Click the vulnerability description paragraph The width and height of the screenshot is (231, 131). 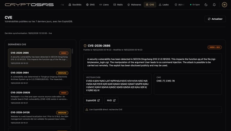(x=152, y=62)
